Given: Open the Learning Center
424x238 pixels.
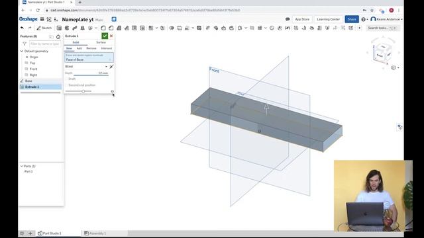Looking at the screenshot, I should 329,19.
